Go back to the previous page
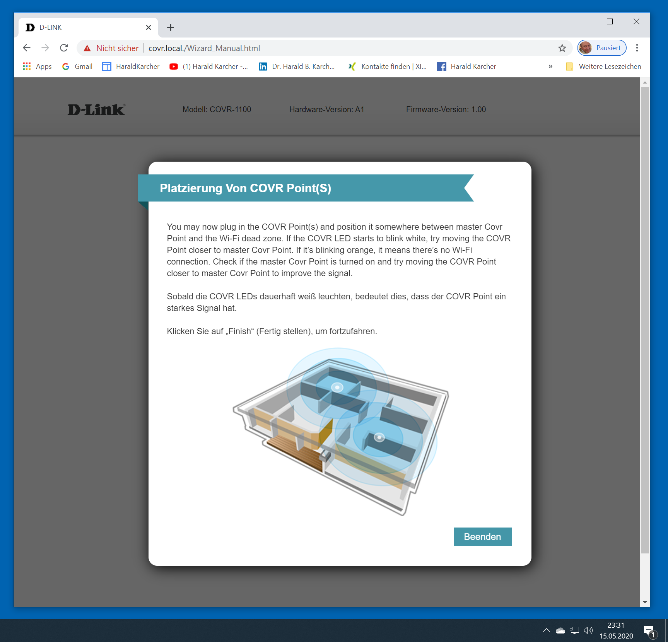This screenshot has height=642, width=668. (x=27, y=48)
